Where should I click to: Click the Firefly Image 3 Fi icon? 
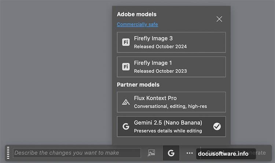pos(126,42)
